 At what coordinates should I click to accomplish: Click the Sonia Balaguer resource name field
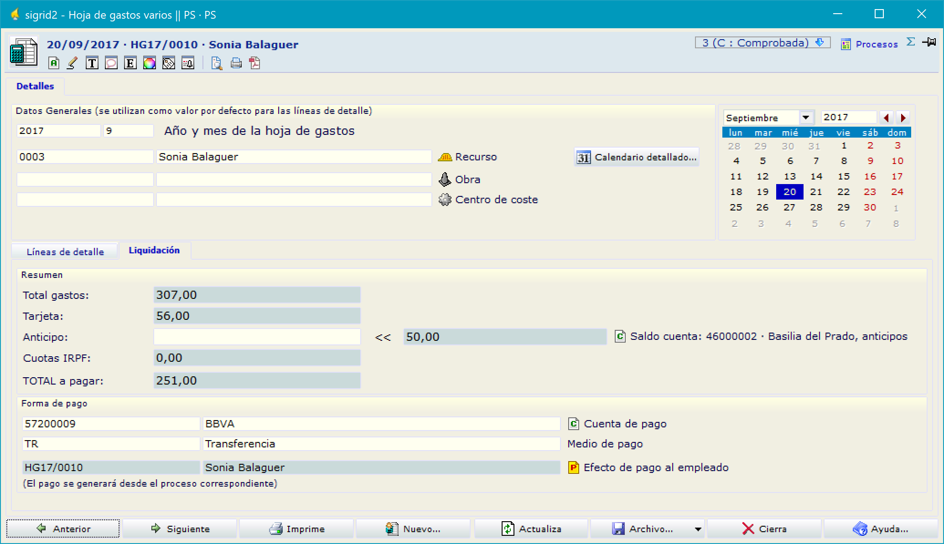tap(294, 157)
